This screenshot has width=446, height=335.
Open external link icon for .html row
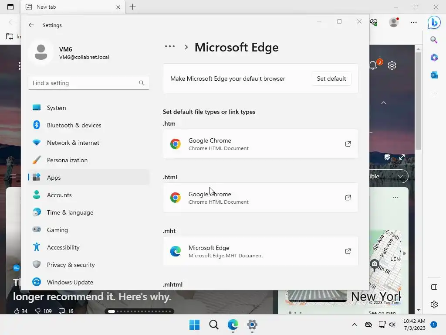(x=348, y=198)
